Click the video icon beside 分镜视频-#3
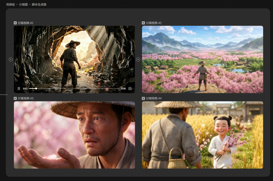Image resolution: width=273 pixels, height=181 pixels. (x=15, y=98)
